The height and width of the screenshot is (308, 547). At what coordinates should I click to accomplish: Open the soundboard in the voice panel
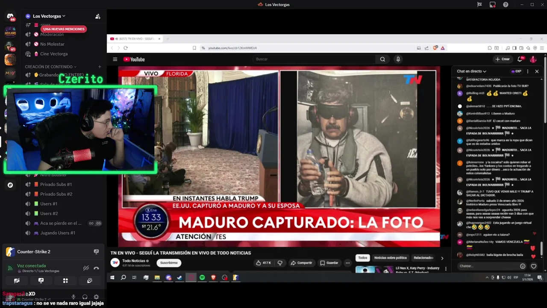point(90,281)
